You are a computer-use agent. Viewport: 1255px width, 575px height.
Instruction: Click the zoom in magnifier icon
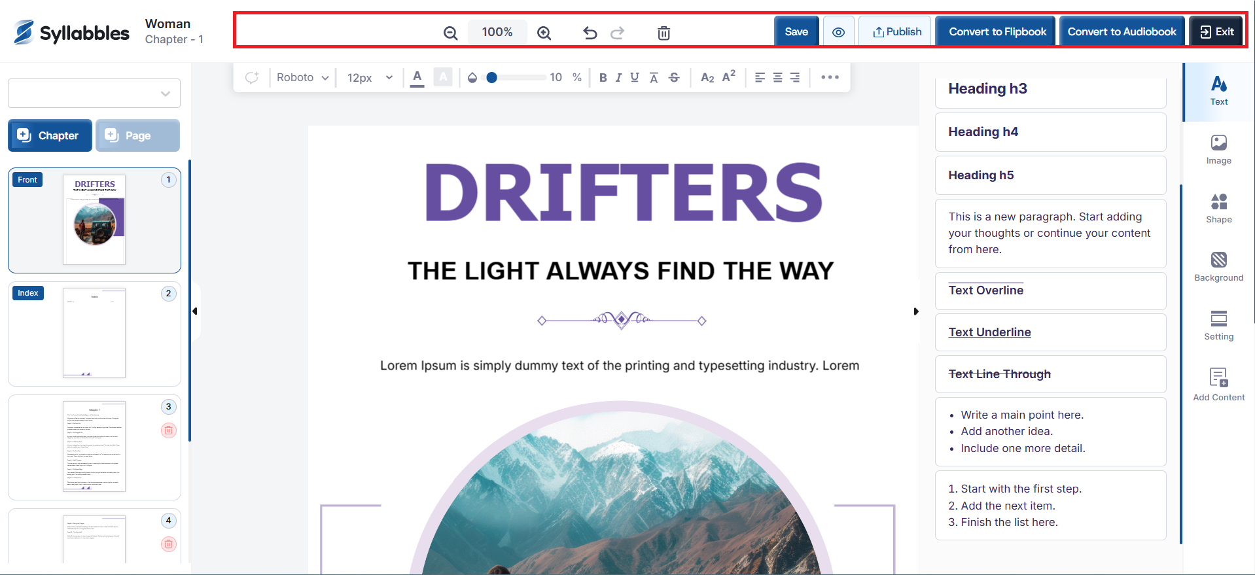click(x=544, y=33)
